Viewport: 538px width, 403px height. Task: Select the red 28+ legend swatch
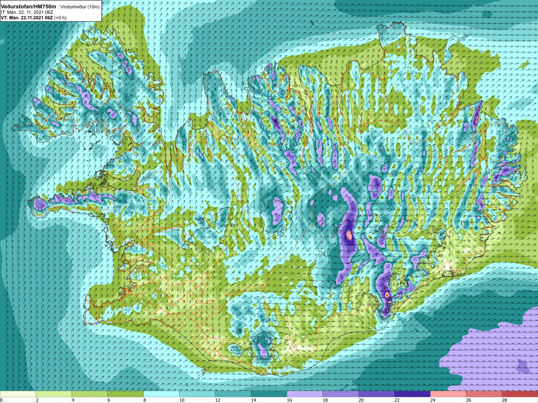(x=520, y=394)
